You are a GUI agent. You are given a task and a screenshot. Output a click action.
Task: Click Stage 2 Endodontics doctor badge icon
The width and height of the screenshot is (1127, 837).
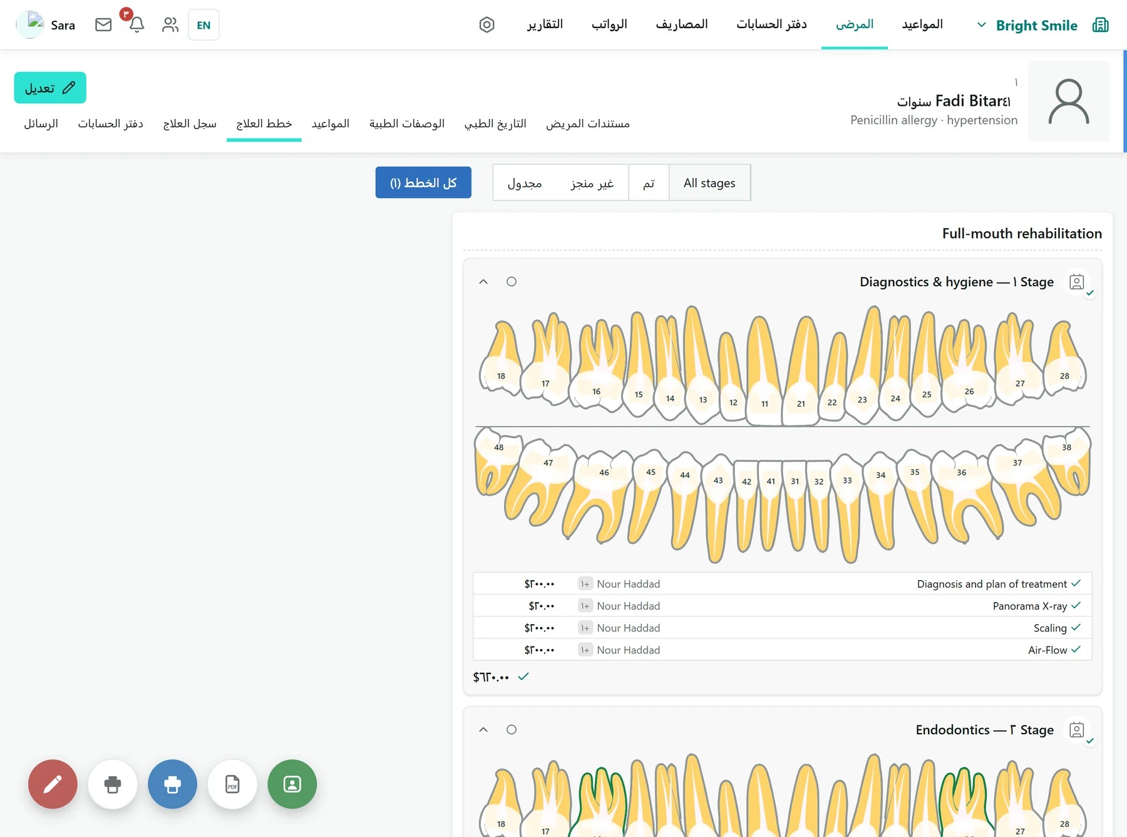tap(1077, 730)
